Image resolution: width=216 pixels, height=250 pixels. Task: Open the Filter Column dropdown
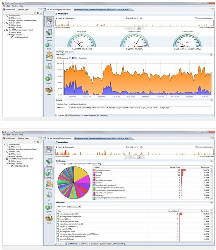pyautogui.click(x=74, y=207)
